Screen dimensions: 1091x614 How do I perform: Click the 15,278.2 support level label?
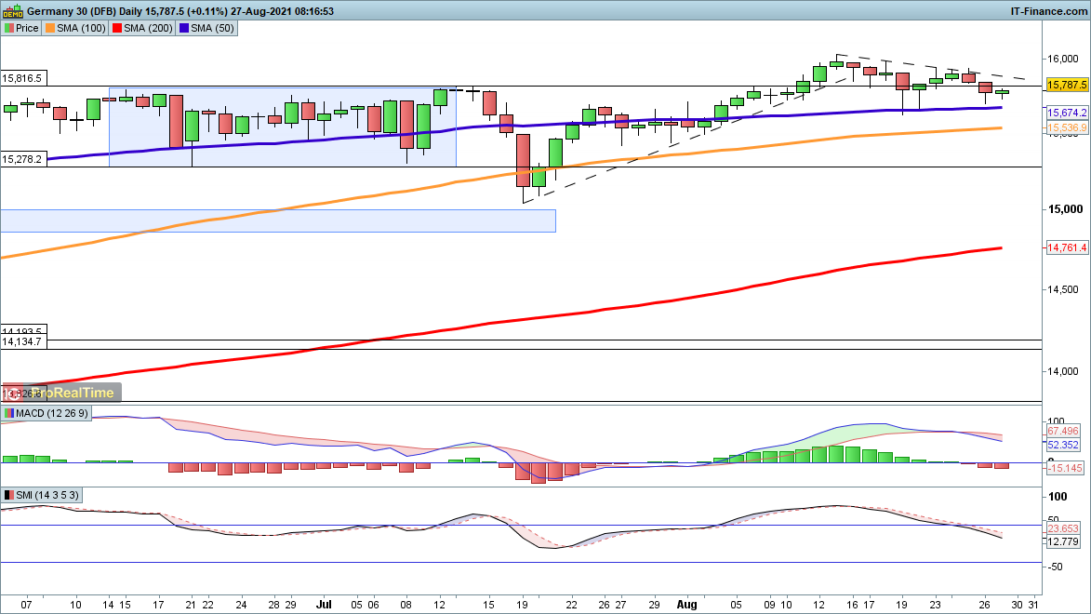[x=23, y=159]
